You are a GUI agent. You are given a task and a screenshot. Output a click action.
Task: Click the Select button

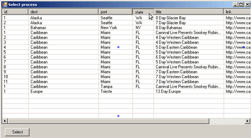[17, 132]
